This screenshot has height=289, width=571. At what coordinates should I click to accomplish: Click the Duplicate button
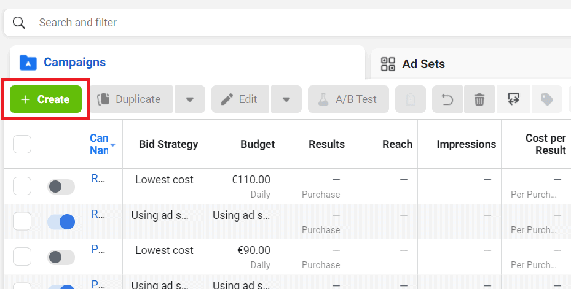[x=130, y=99]
